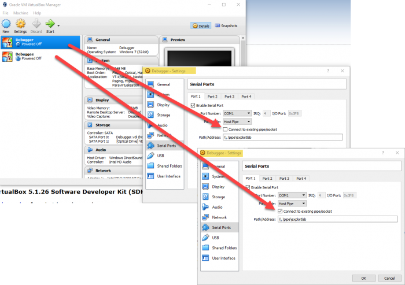Image resolution: width=405 pixels, height=285 pixels.
Task: Toggle Enable Serial Port in Debuggee Settings
Action: pyautogui.click(x=248, y=187)
